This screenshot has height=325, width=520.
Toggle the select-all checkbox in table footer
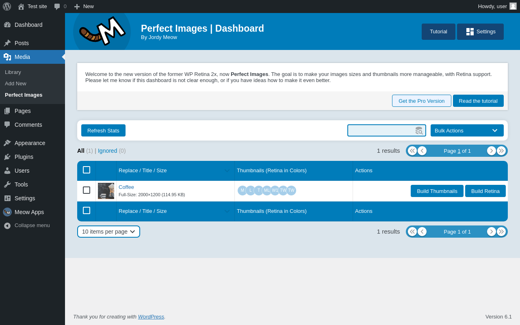(87, 210)
